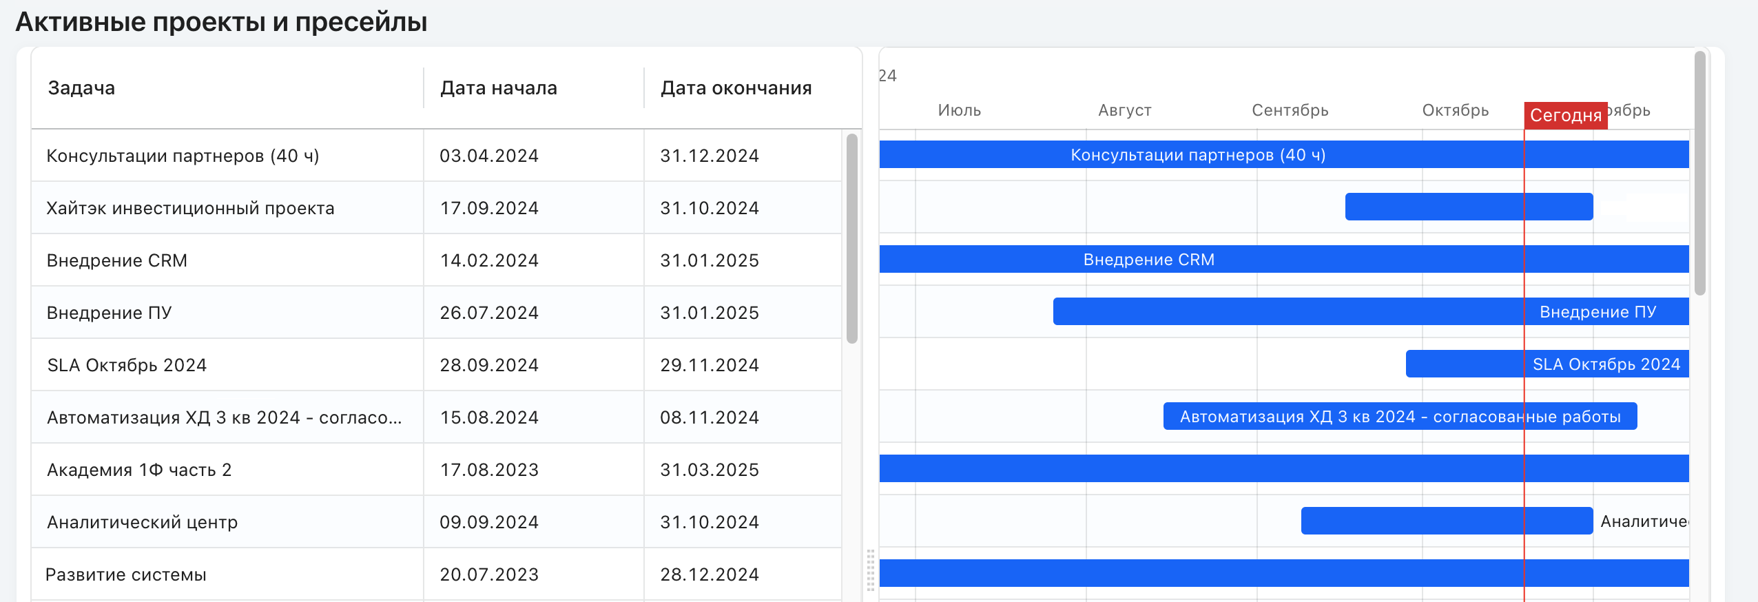The height and width of the screenshot is (602, 1758).
Task: Select the Хайтэк инвестиционный проекта task row
Action: (x=436, y=208)
